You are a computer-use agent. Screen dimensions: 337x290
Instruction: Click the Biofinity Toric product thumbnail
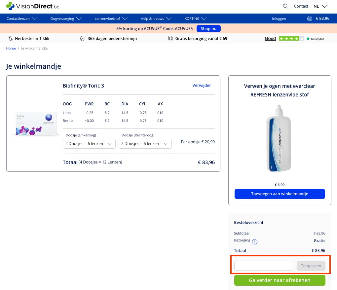pos(35,124)
